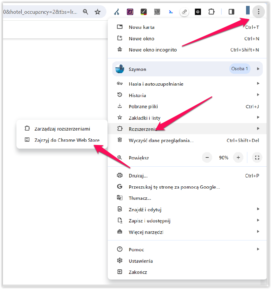
Task: Click the 90% zoom value
Action: (x=224, y=158)
